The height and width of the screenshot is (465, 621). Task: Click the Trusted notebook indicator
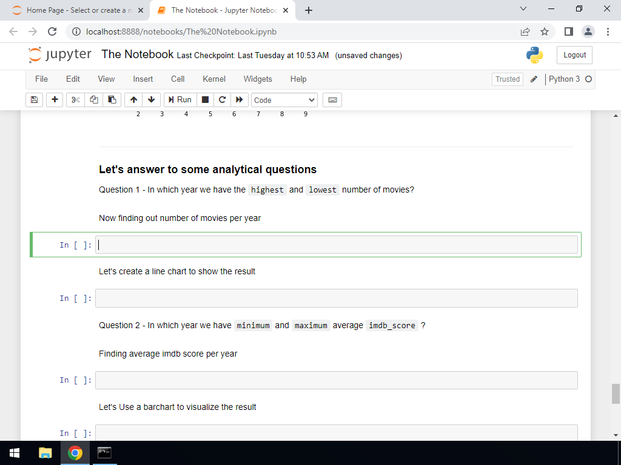coord(508,79)
